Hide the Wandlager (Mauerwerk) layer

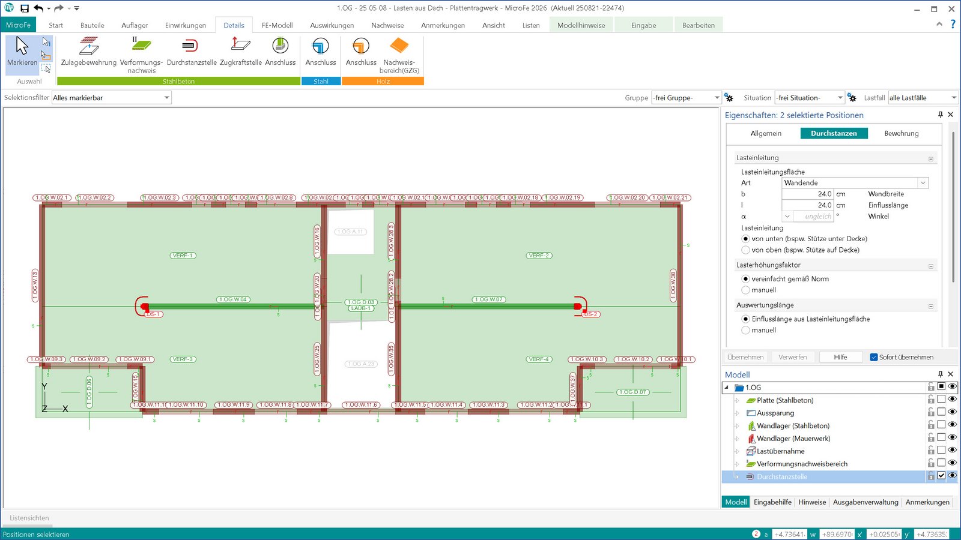click(952, 437)
